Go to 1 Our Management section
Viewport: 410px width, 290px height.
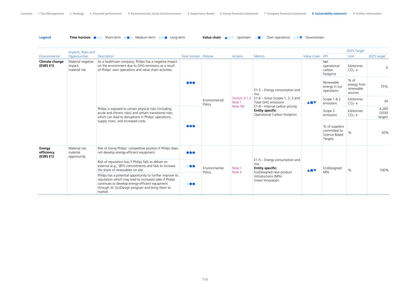(51, 14)
